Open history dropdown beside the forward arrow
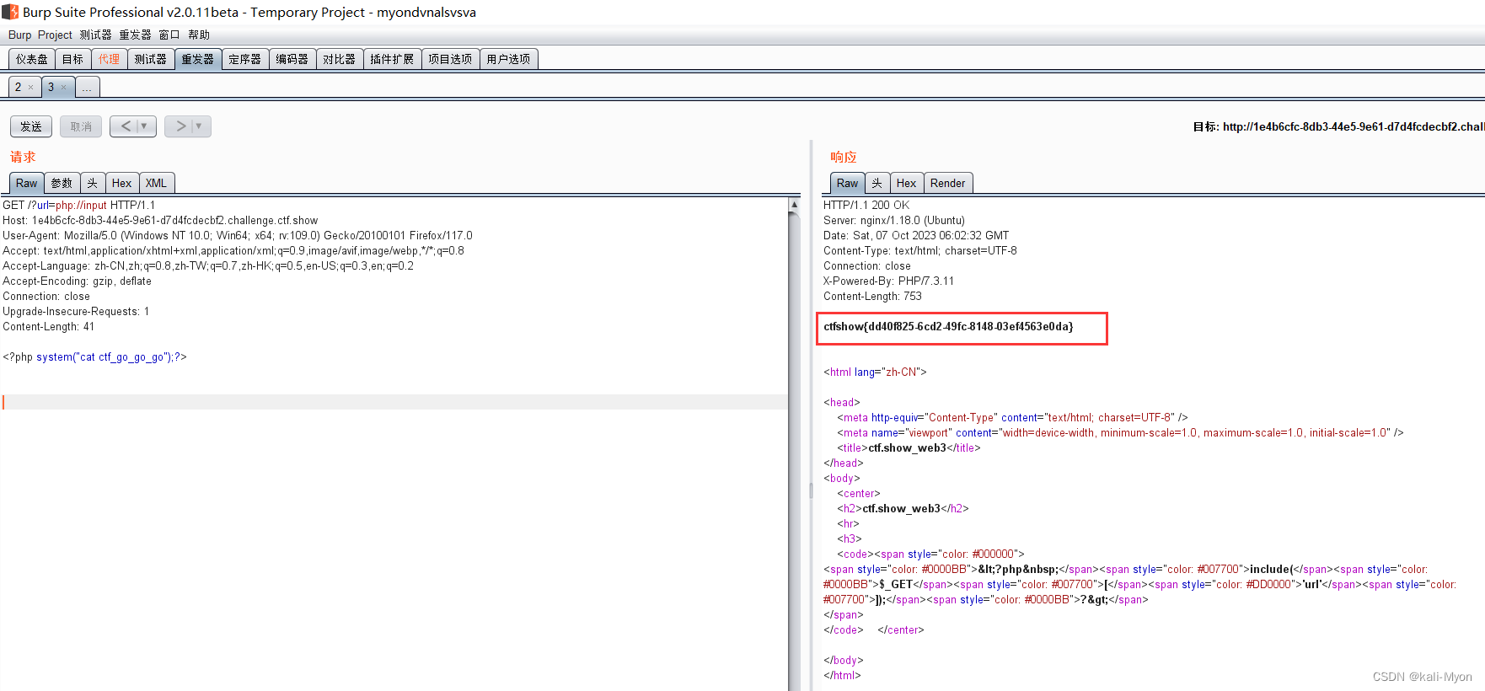The image size is (1485, 691). [x=200, y=126]
